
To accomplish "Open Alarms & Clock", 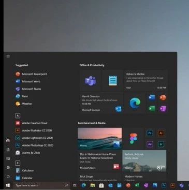I will click(x=28, y=153).
